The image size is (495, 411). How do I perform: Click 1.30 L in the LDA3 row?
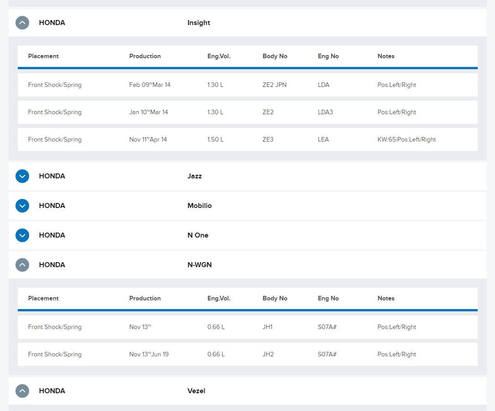215,112
